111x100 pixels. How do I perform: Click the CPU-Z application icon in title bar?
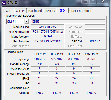[x=4, y=2]
